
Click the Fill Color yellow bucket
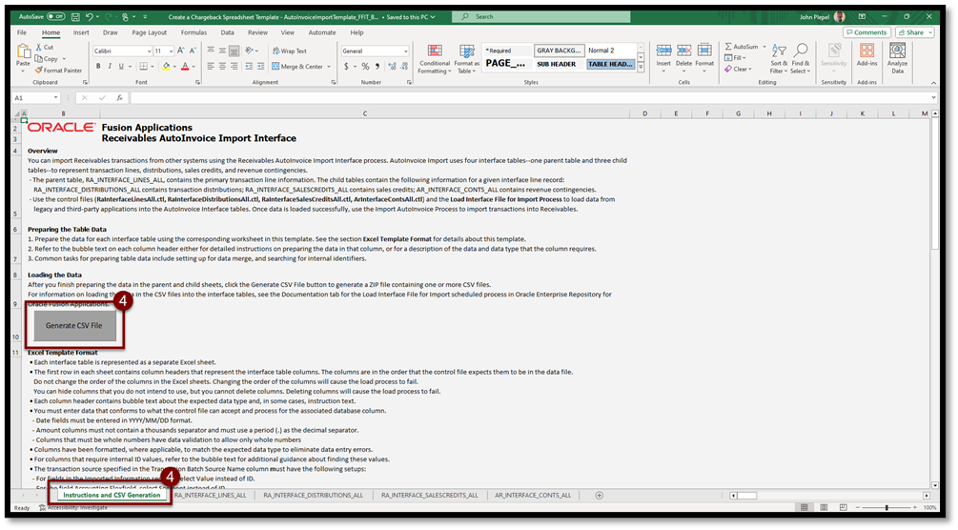coord(166,67)
